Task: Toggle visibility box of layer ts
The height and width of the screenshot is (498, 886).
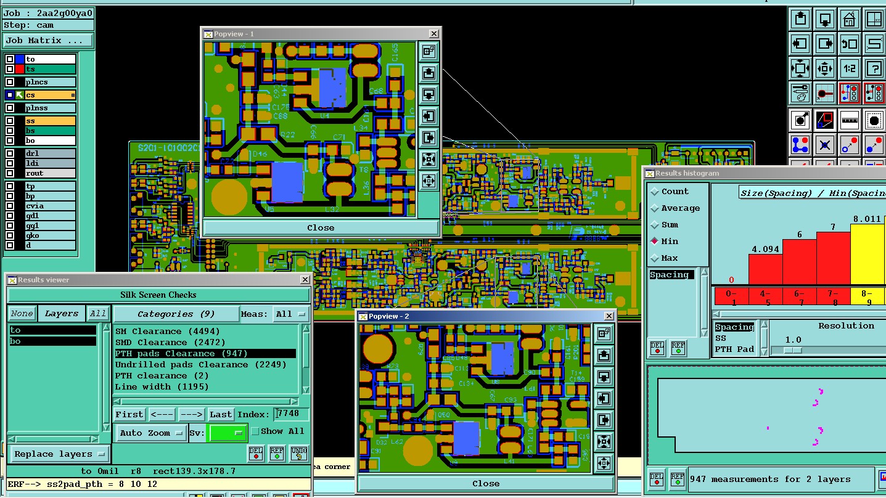Action: pos(10,70)
